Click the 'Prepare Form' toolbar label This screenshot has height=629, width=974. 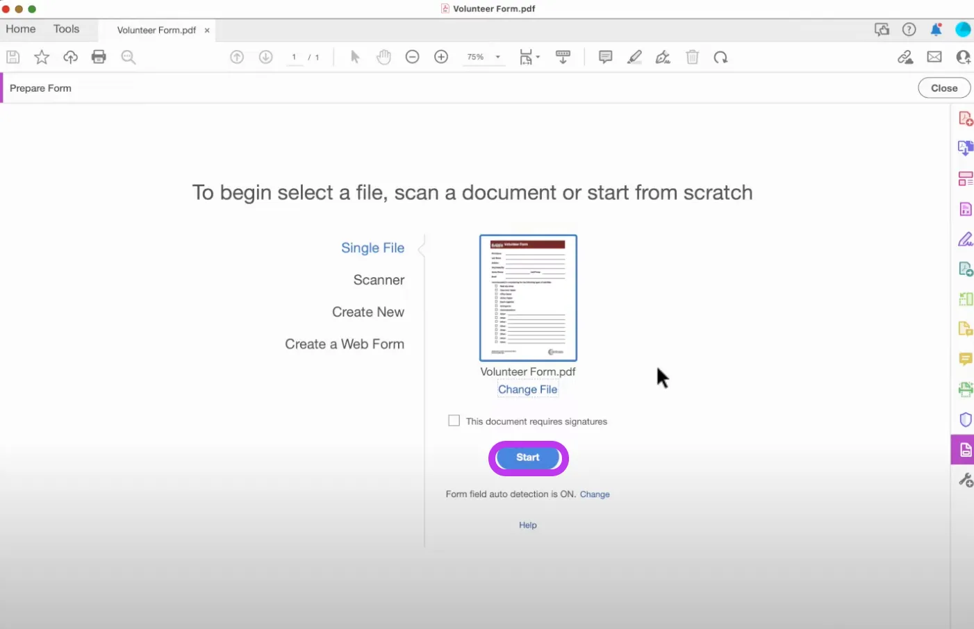pyautogui.click(x=40, y=88)
